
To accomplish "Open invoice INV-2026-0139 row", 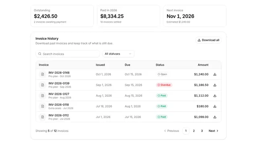I will pyautogui.click(x=128, y=85).
